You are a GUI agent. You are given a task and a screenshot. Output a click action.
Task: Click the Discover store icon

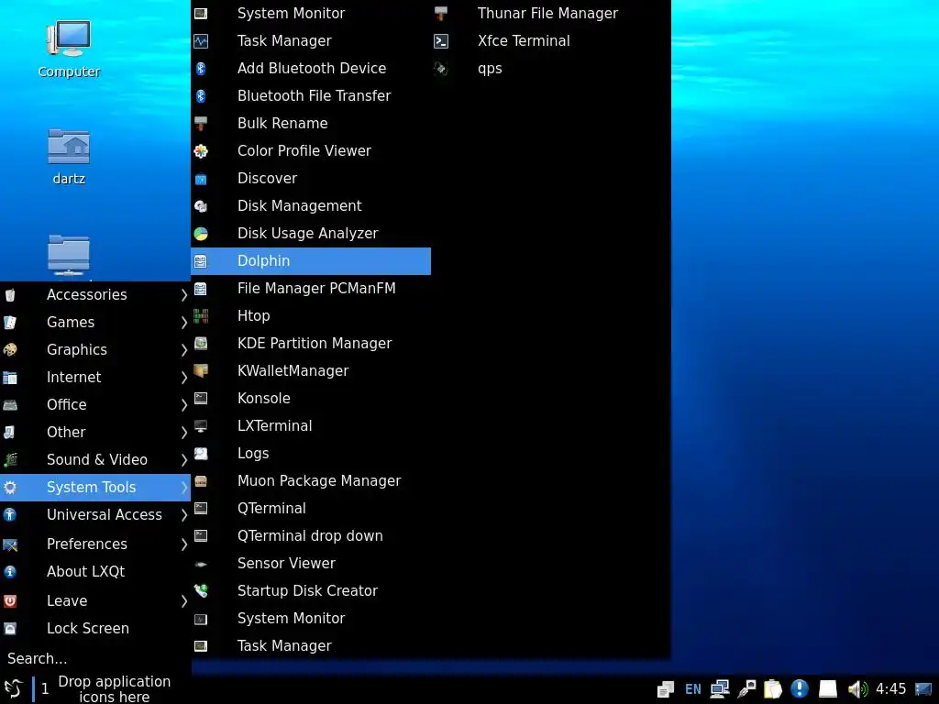pos(201,179)
